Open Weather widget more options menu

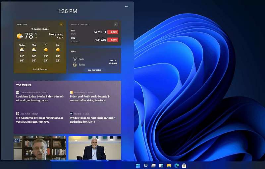pos(61,24)
